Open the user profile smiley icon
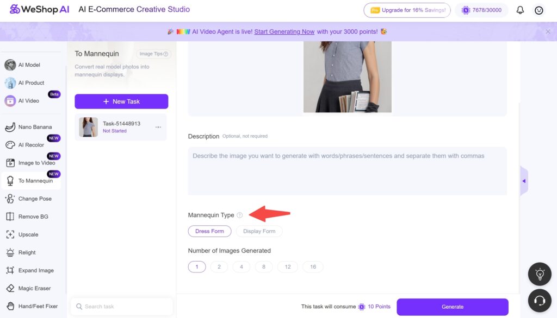Viewport: 557px width, 318px height. [x=539, y=10]
